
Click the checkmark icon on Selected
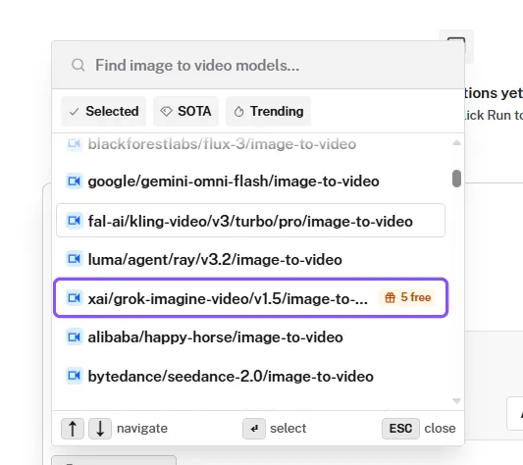click(x=74, y=112)
